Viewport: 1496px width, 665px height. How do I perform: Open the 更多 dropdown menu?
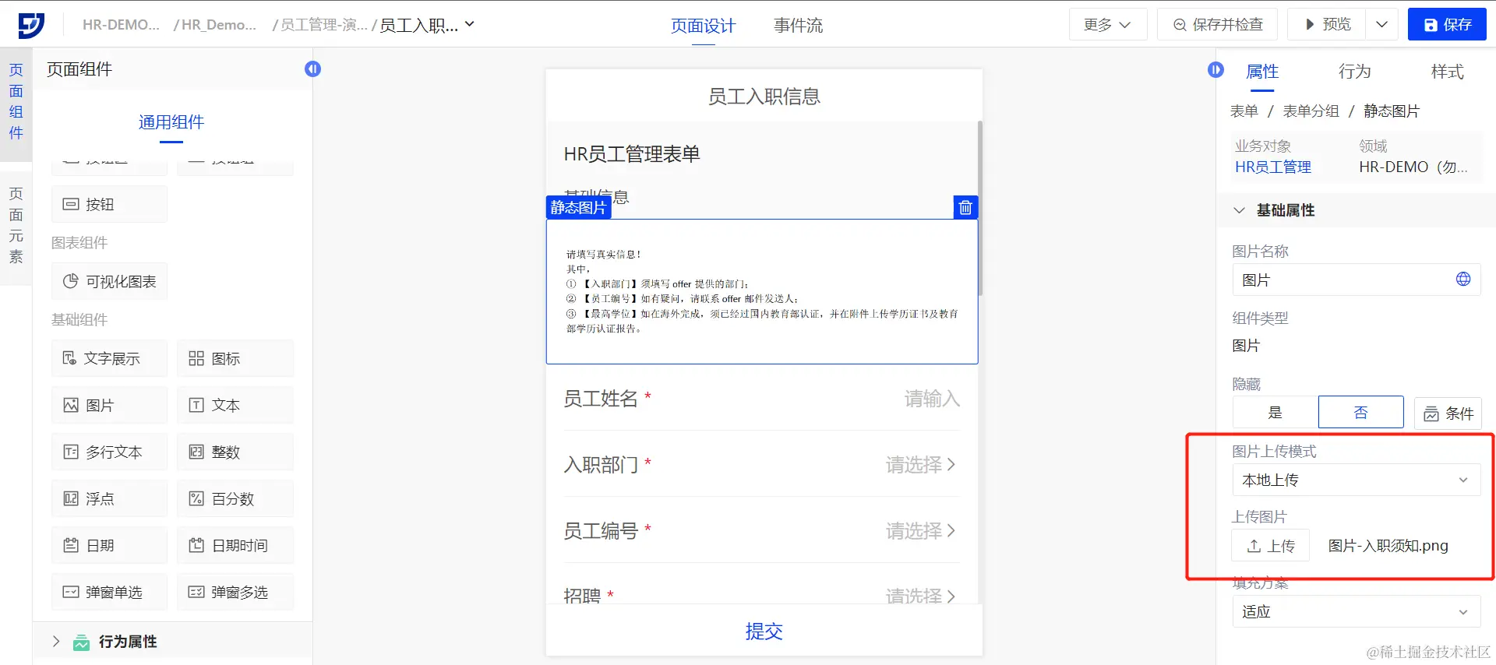pos(1107,25)
